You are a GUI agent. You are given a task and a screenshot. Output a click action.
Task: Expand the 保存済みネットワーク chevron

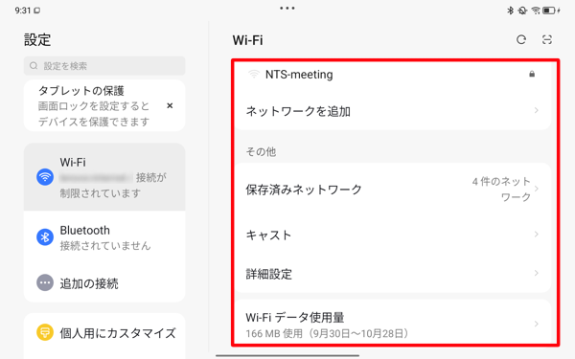[x=536, y=189]
